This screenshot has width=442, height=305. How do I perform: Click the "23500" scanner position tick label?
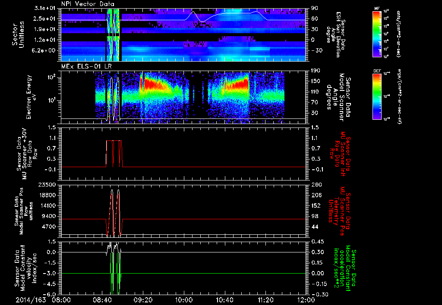tap(47, 184)
